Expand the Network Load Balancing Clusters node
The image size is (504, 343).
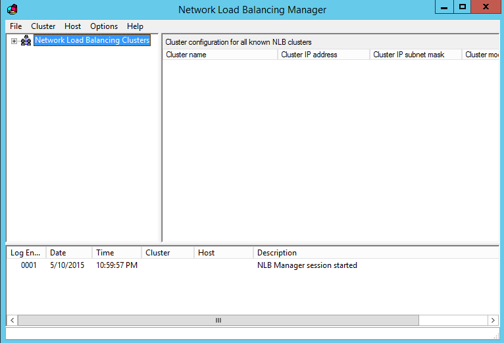point(14,41)
